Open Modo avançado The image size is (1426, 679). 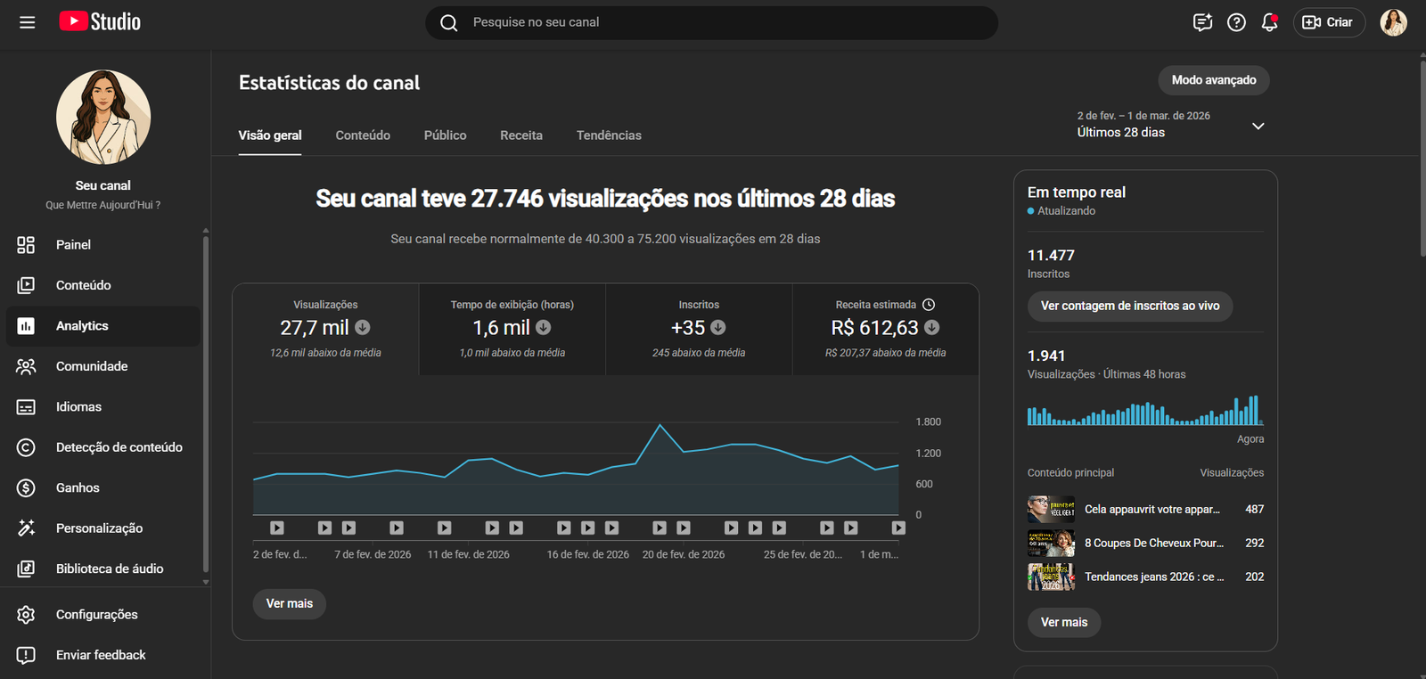[1213, 80]
